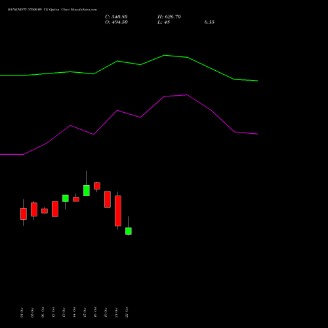Screen dimensions: 328x328
Task: Click the open price value O: 494.50
Action: (x=116, y=22)
